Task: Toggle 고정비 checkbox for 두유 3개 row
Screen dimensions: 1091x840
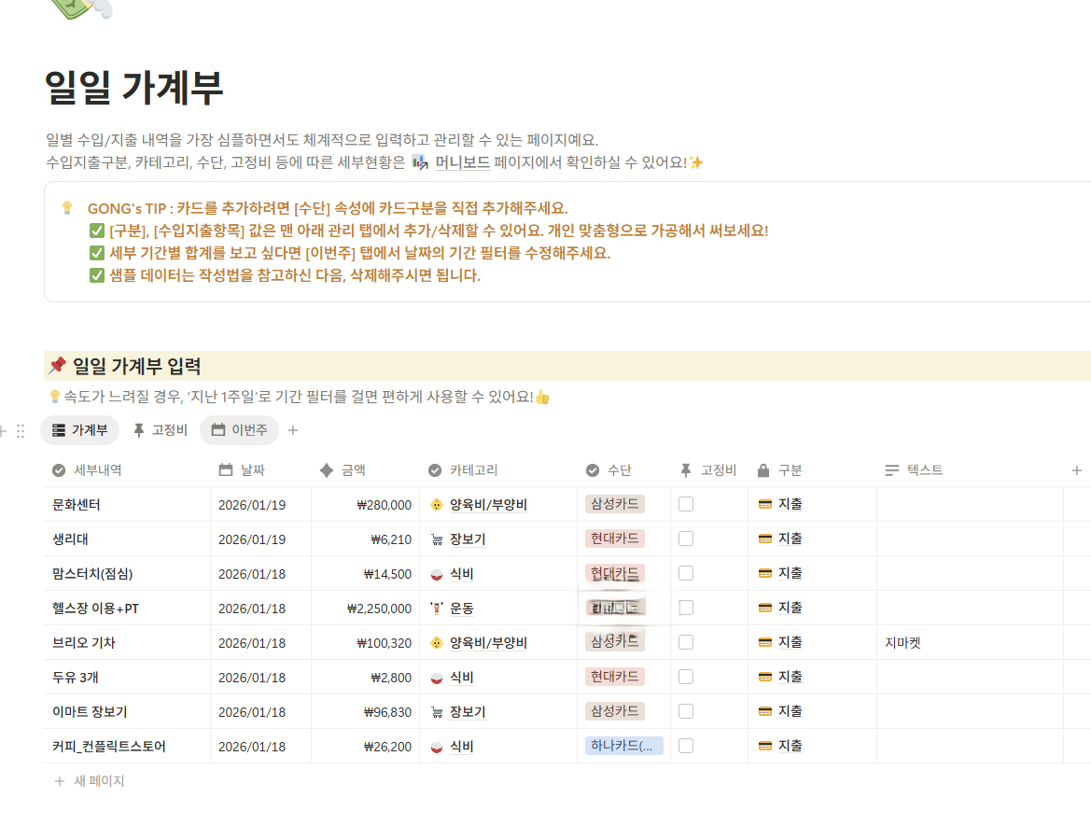Action: point(686,677)
